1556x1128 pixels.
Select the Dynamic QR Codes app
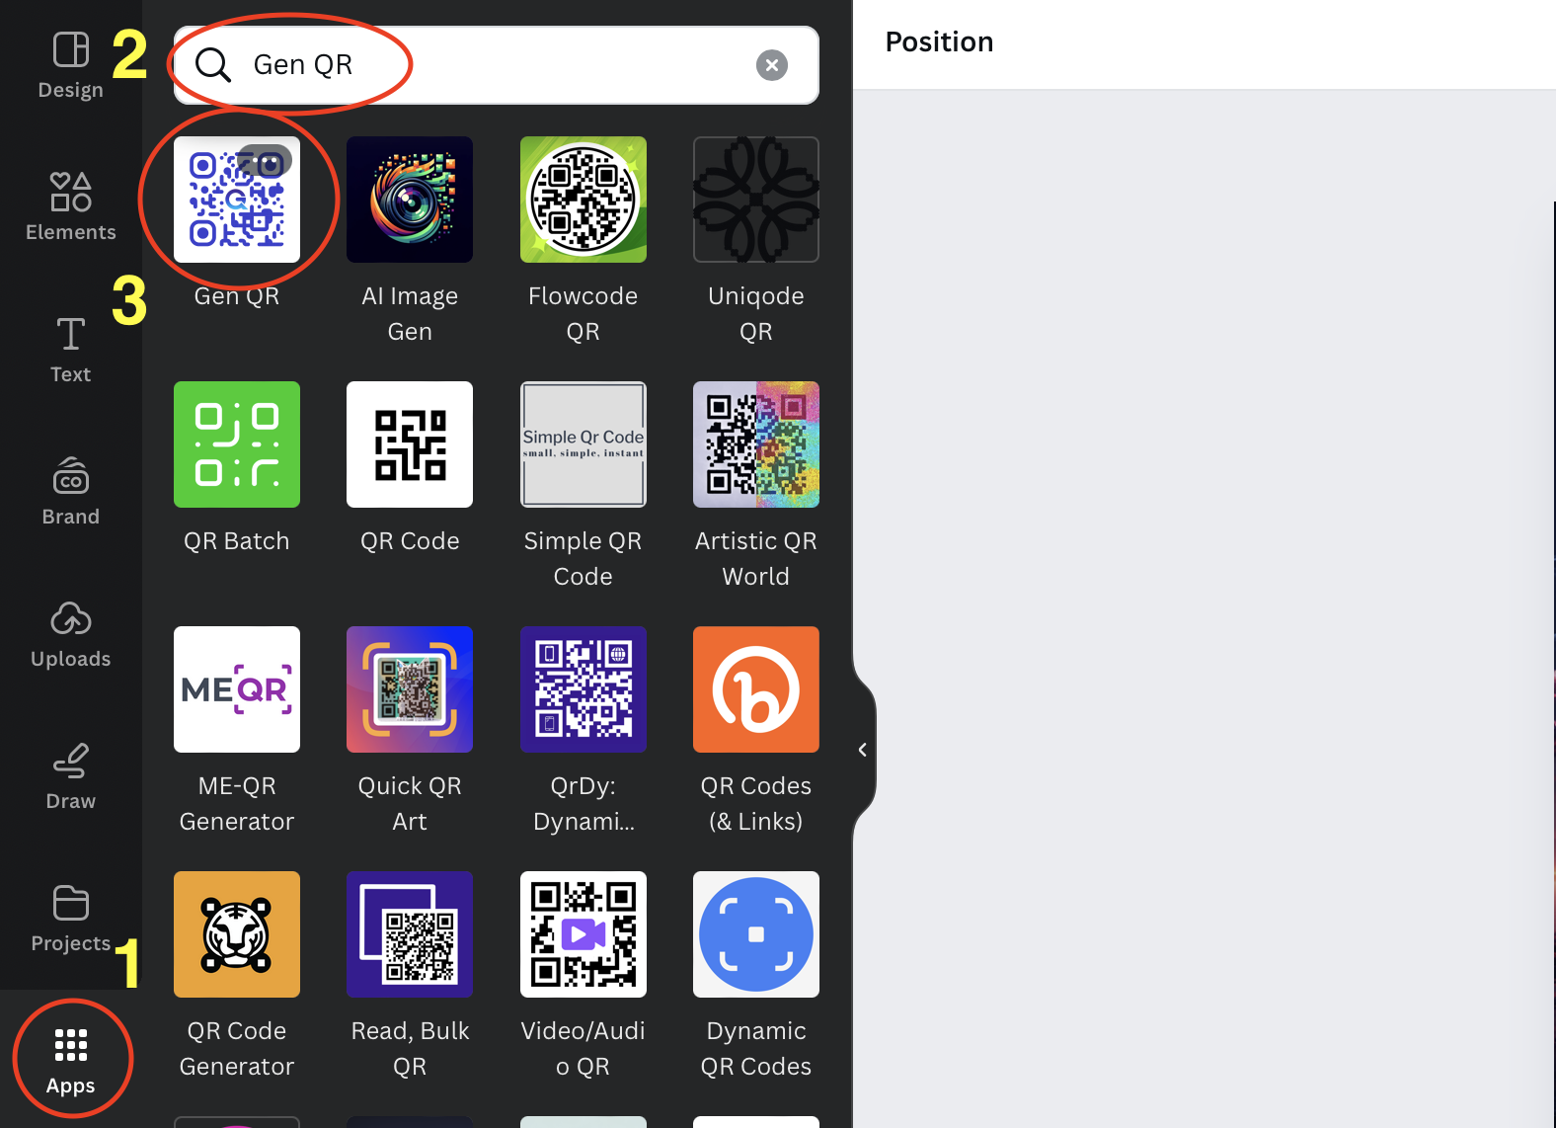pos(755,934)
